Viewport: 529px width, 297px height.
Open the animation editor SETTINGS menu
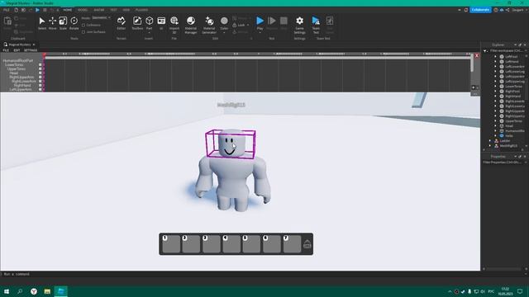[31, 50]
